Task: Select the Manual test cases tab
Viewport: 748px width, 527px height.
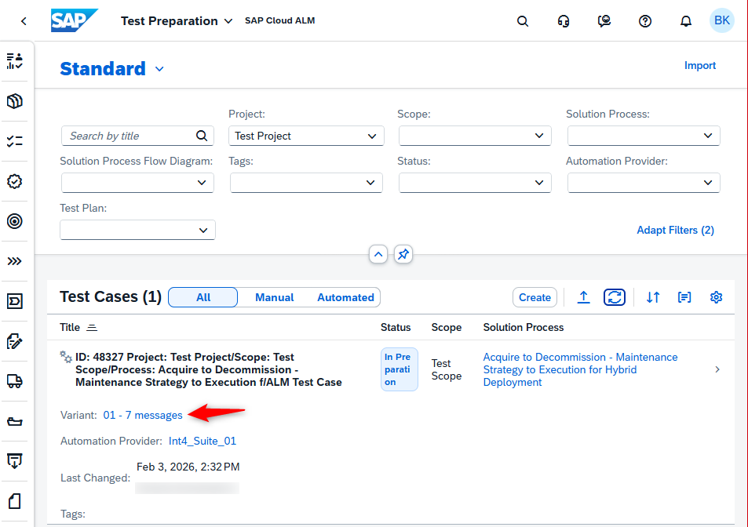Action: pyautogui.click(x=274, y=297)
